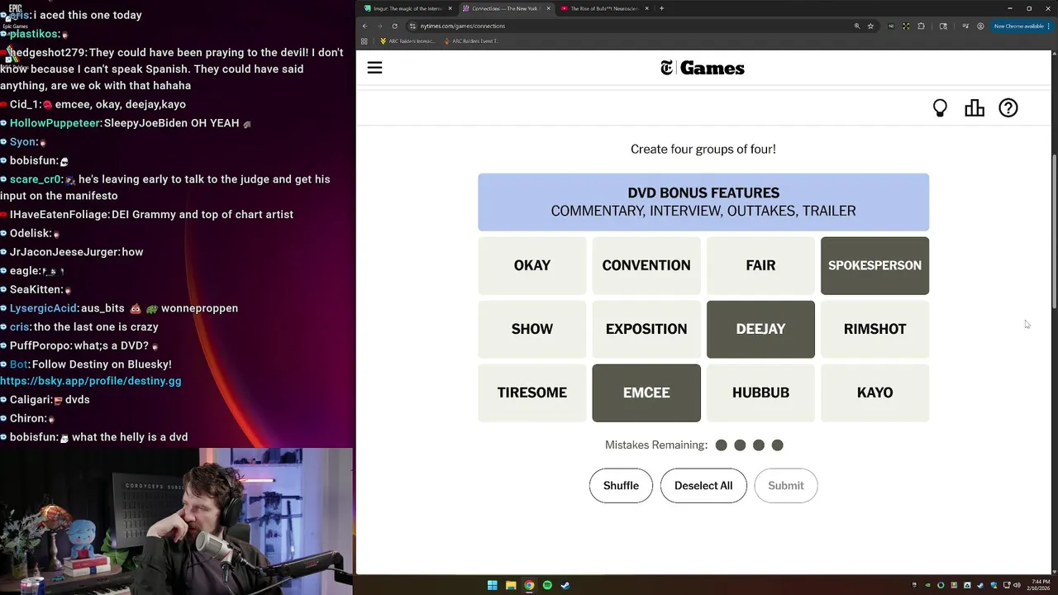Open File Explorer from taskbar

pyautogui.click(x=511, y=585)
